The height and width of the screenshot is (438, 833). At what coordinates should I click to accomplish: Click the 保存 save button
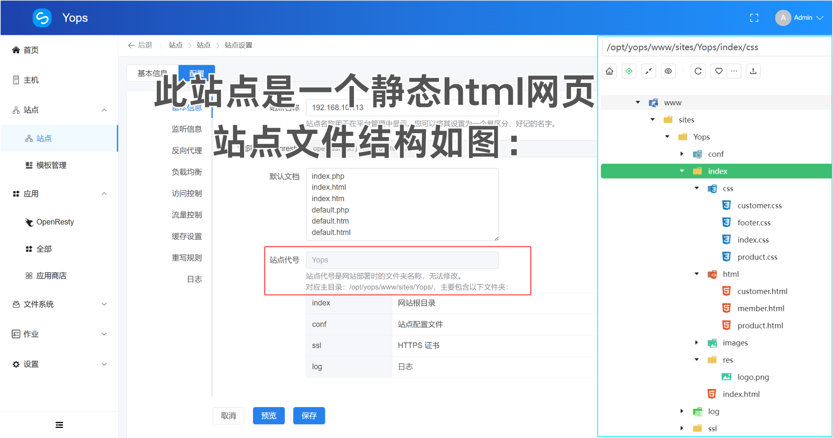pyautogui.click(x=309, y=416)
